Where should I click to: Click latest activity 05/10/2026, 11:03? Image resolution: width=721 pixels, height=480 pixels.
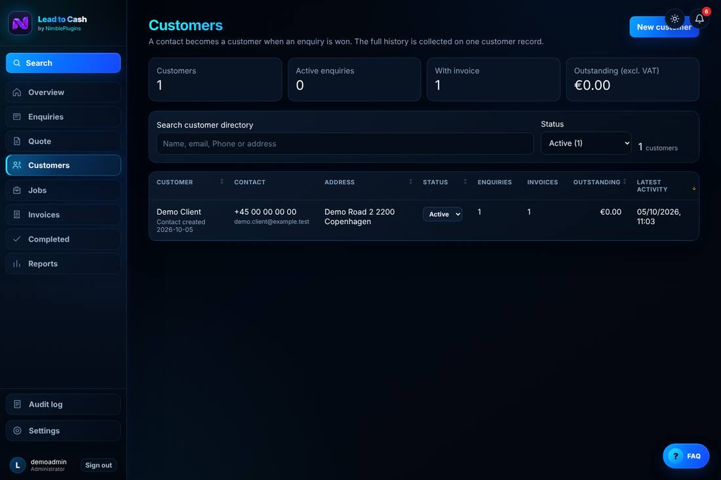click(659, 216)
